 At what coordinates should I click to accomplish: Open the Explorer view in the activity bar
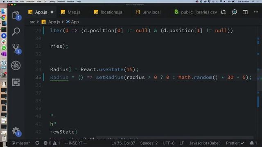tap(16, 16)
